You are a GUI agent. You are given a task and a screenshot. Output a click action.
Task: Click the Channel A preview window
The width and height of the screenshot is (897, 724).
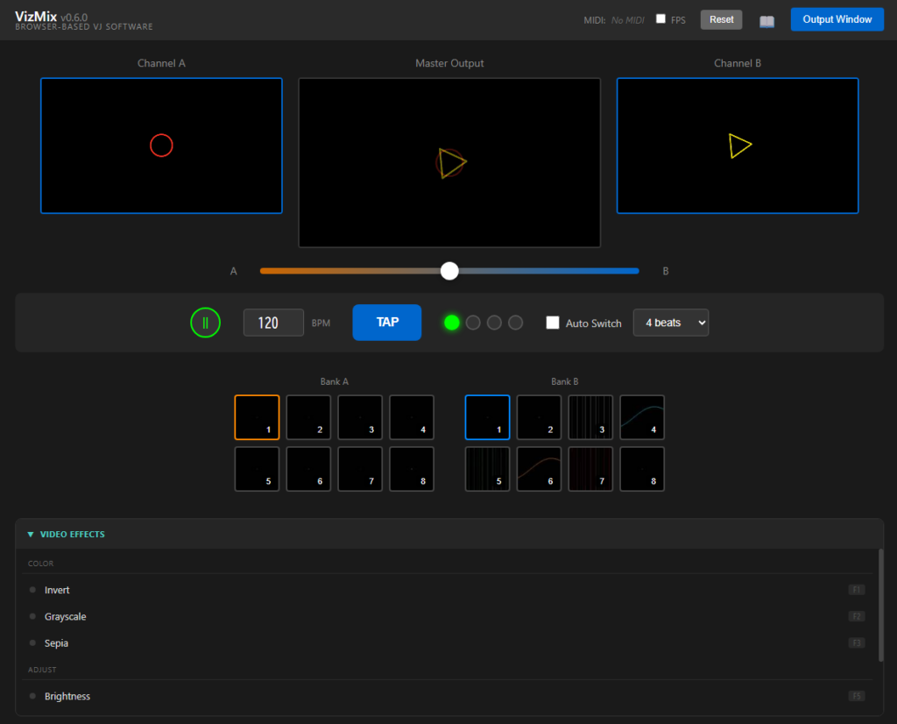161,146
